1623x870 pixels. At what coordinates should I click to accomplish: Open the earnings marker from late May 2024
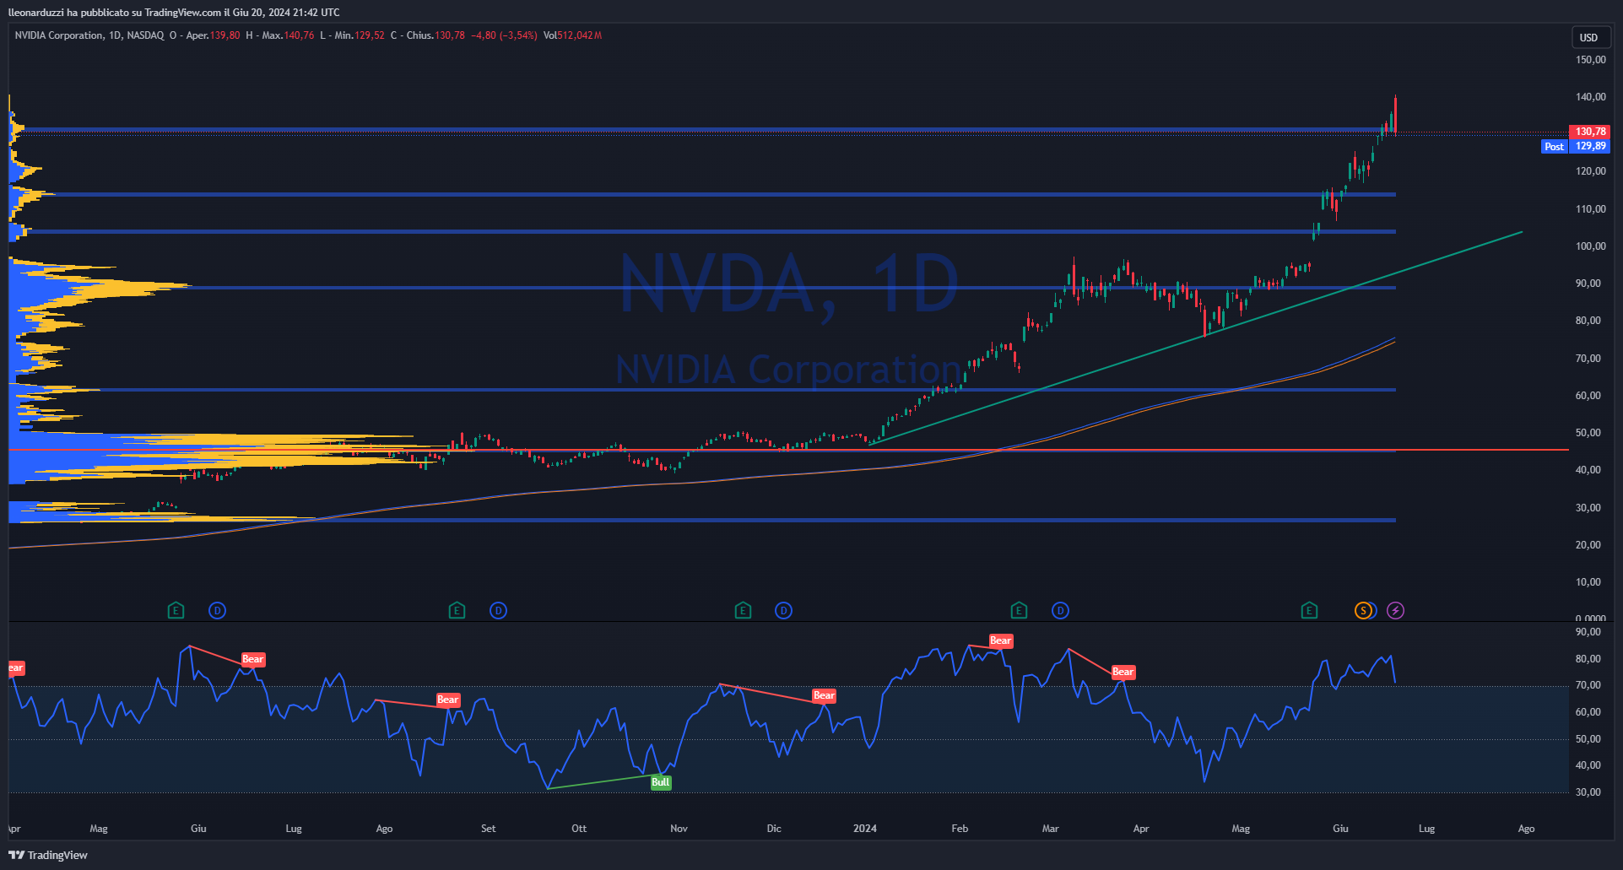coord(1309,610)
